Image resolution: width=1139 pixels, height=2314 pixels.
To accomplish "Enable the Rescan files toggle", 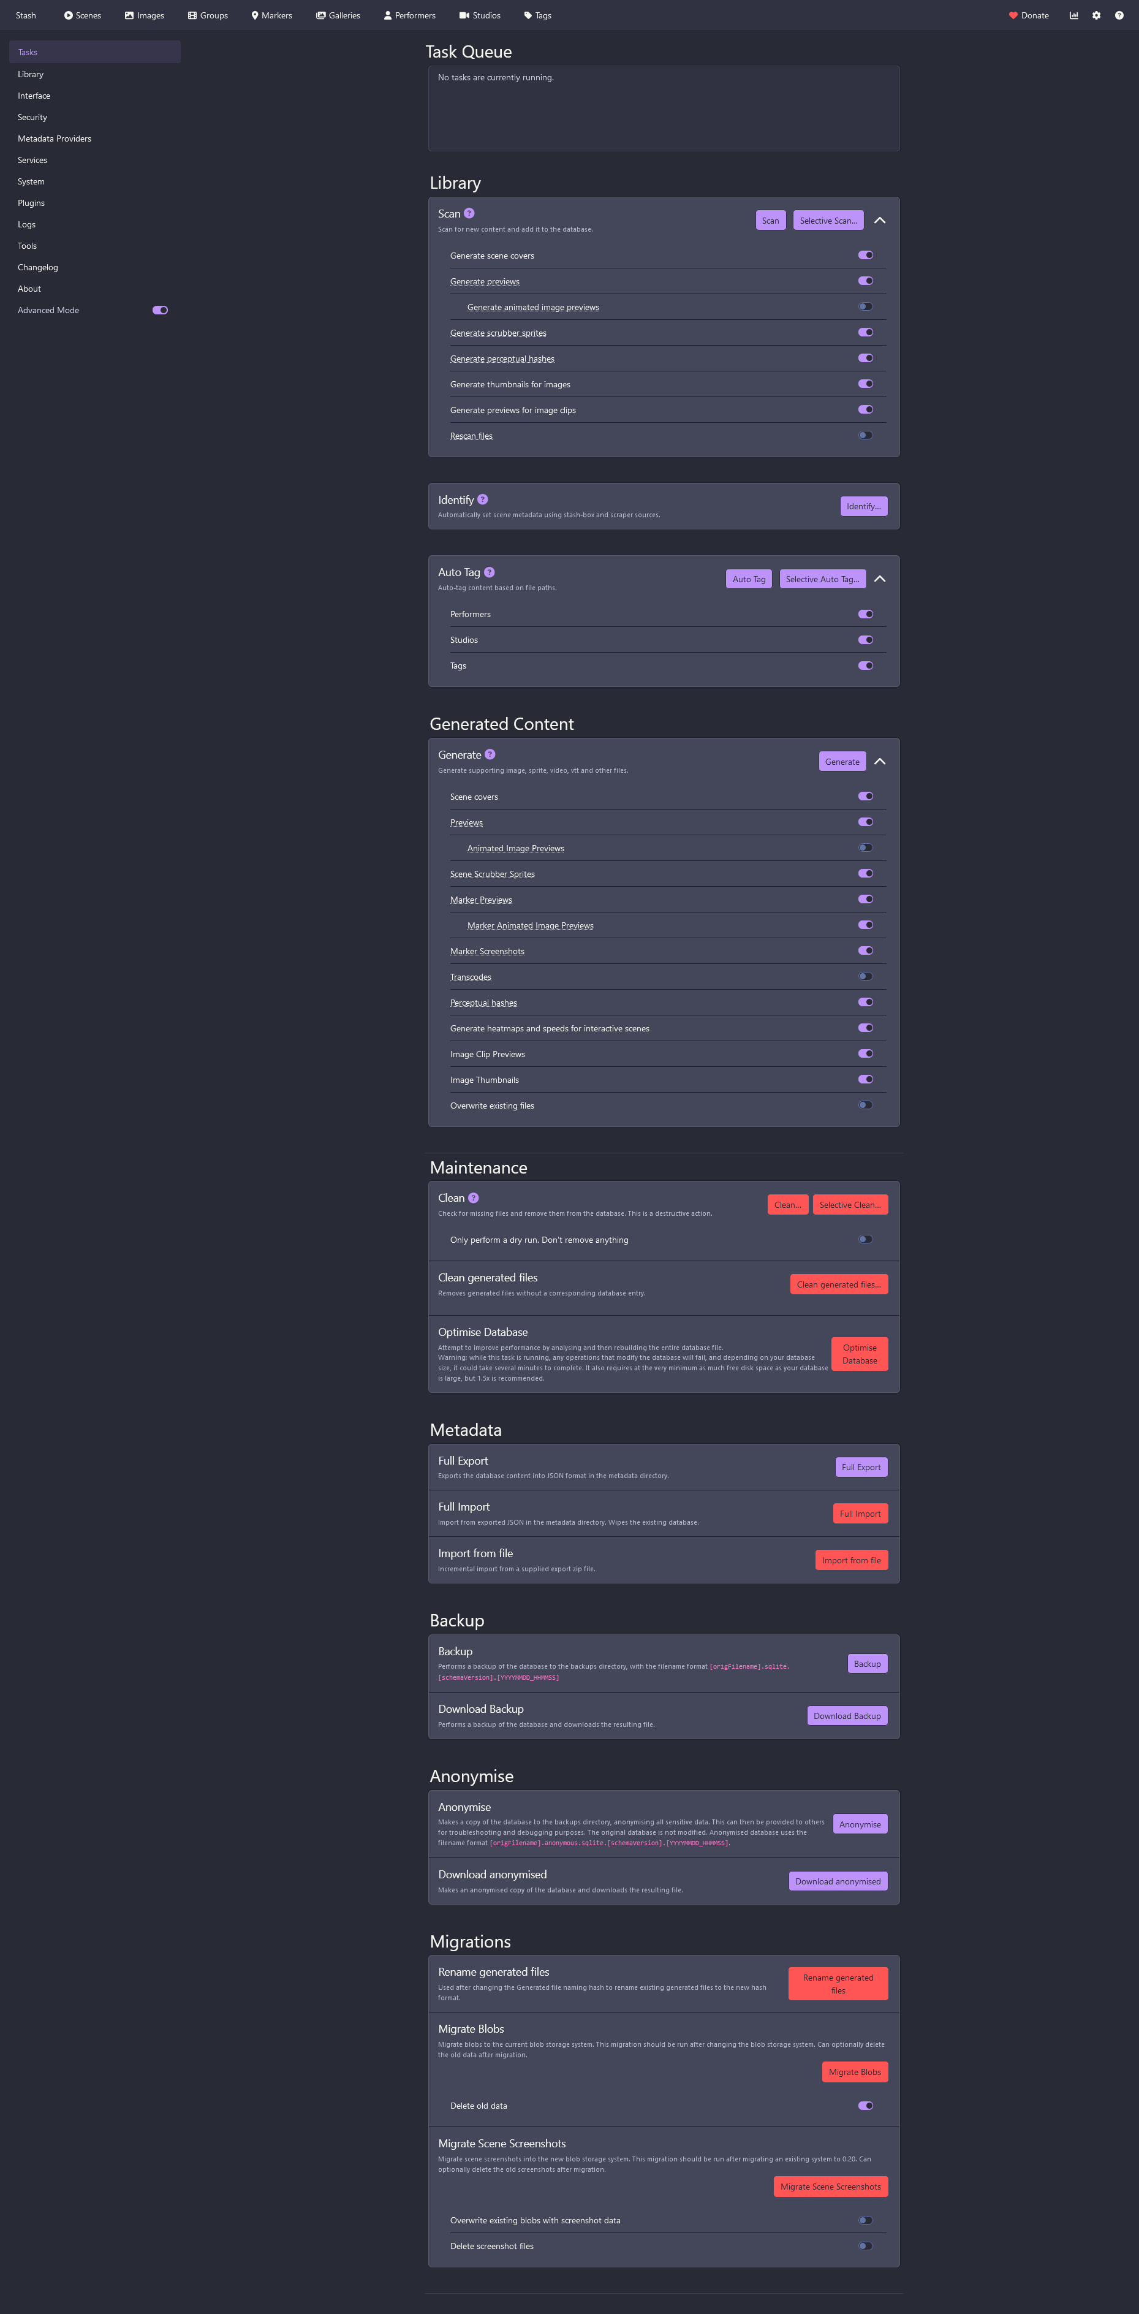I will (865, 436).
